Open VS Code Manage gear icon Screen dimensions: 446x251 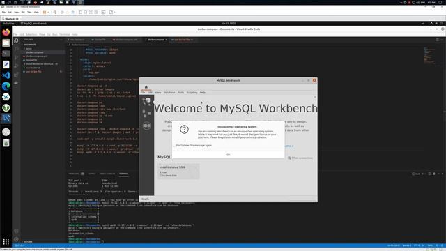(x=16, y=239)
